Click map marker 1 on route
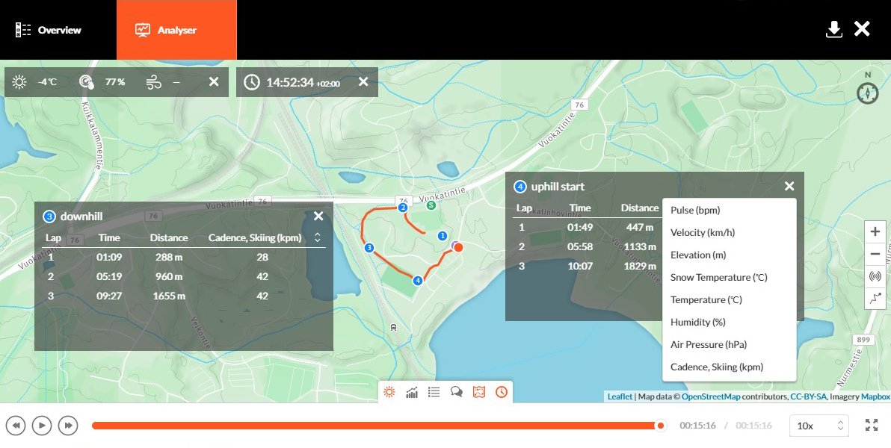 click(443, 236)
